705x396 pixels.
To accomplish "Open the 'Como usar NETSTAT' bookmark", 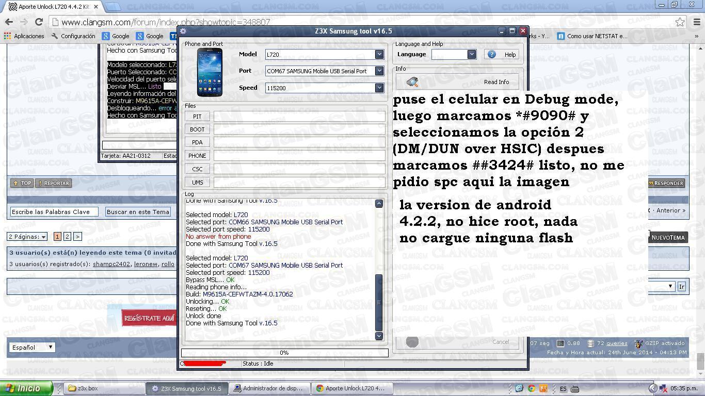I will pos(592,36).
